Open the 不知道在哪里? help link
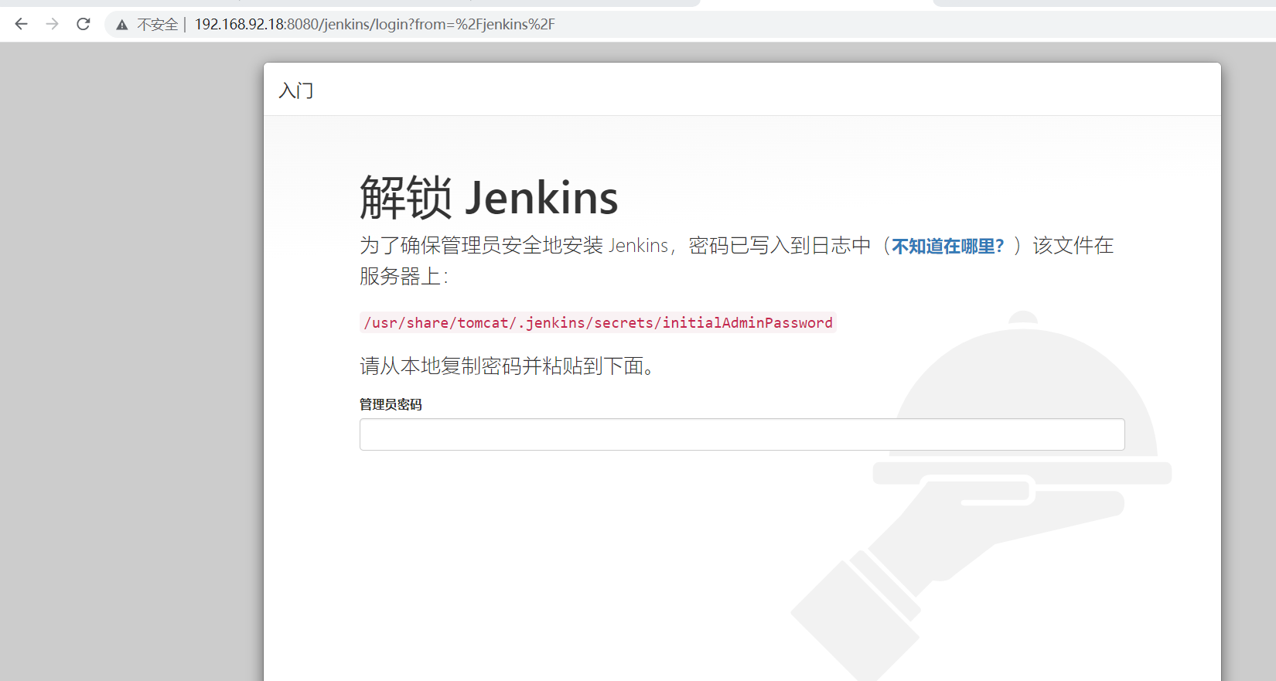Viewport: 1276px width, 681px height. [947, 246]
